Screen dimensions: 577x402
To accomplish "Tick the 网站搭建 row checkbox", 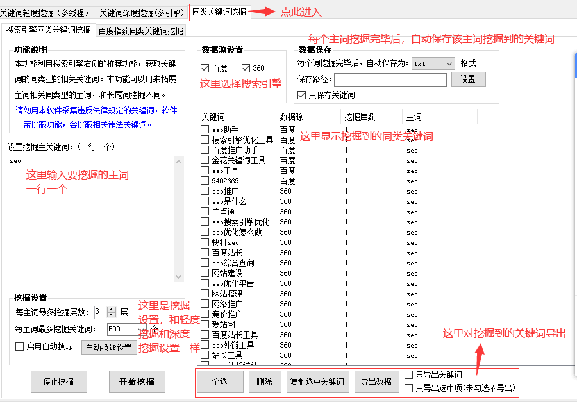I will [x=205, y=294].
